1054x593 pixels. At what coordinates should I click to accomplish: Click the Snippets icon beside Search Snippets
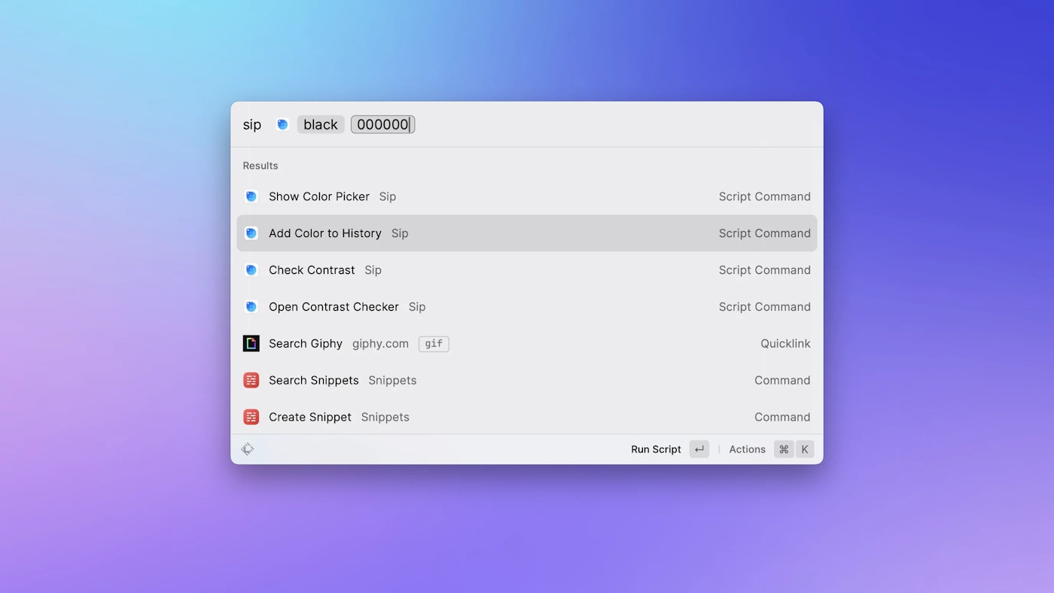pos(251,380)
